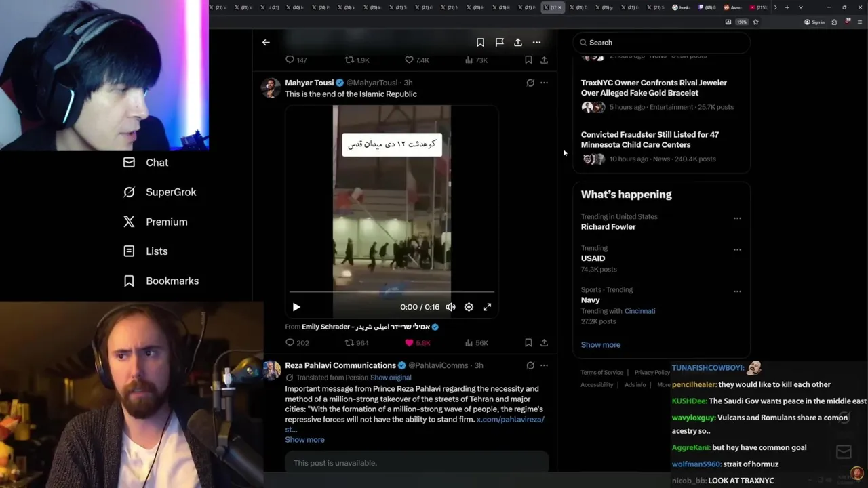Open the video settings gear

tap(469, 307)
